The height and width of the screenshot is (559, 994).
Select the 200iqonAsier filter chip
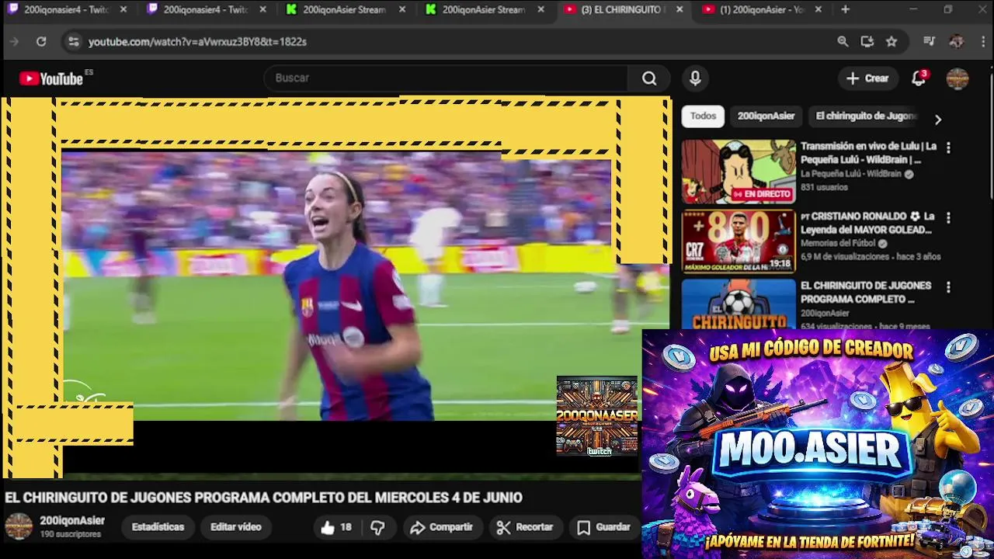(x=766, y=116)
